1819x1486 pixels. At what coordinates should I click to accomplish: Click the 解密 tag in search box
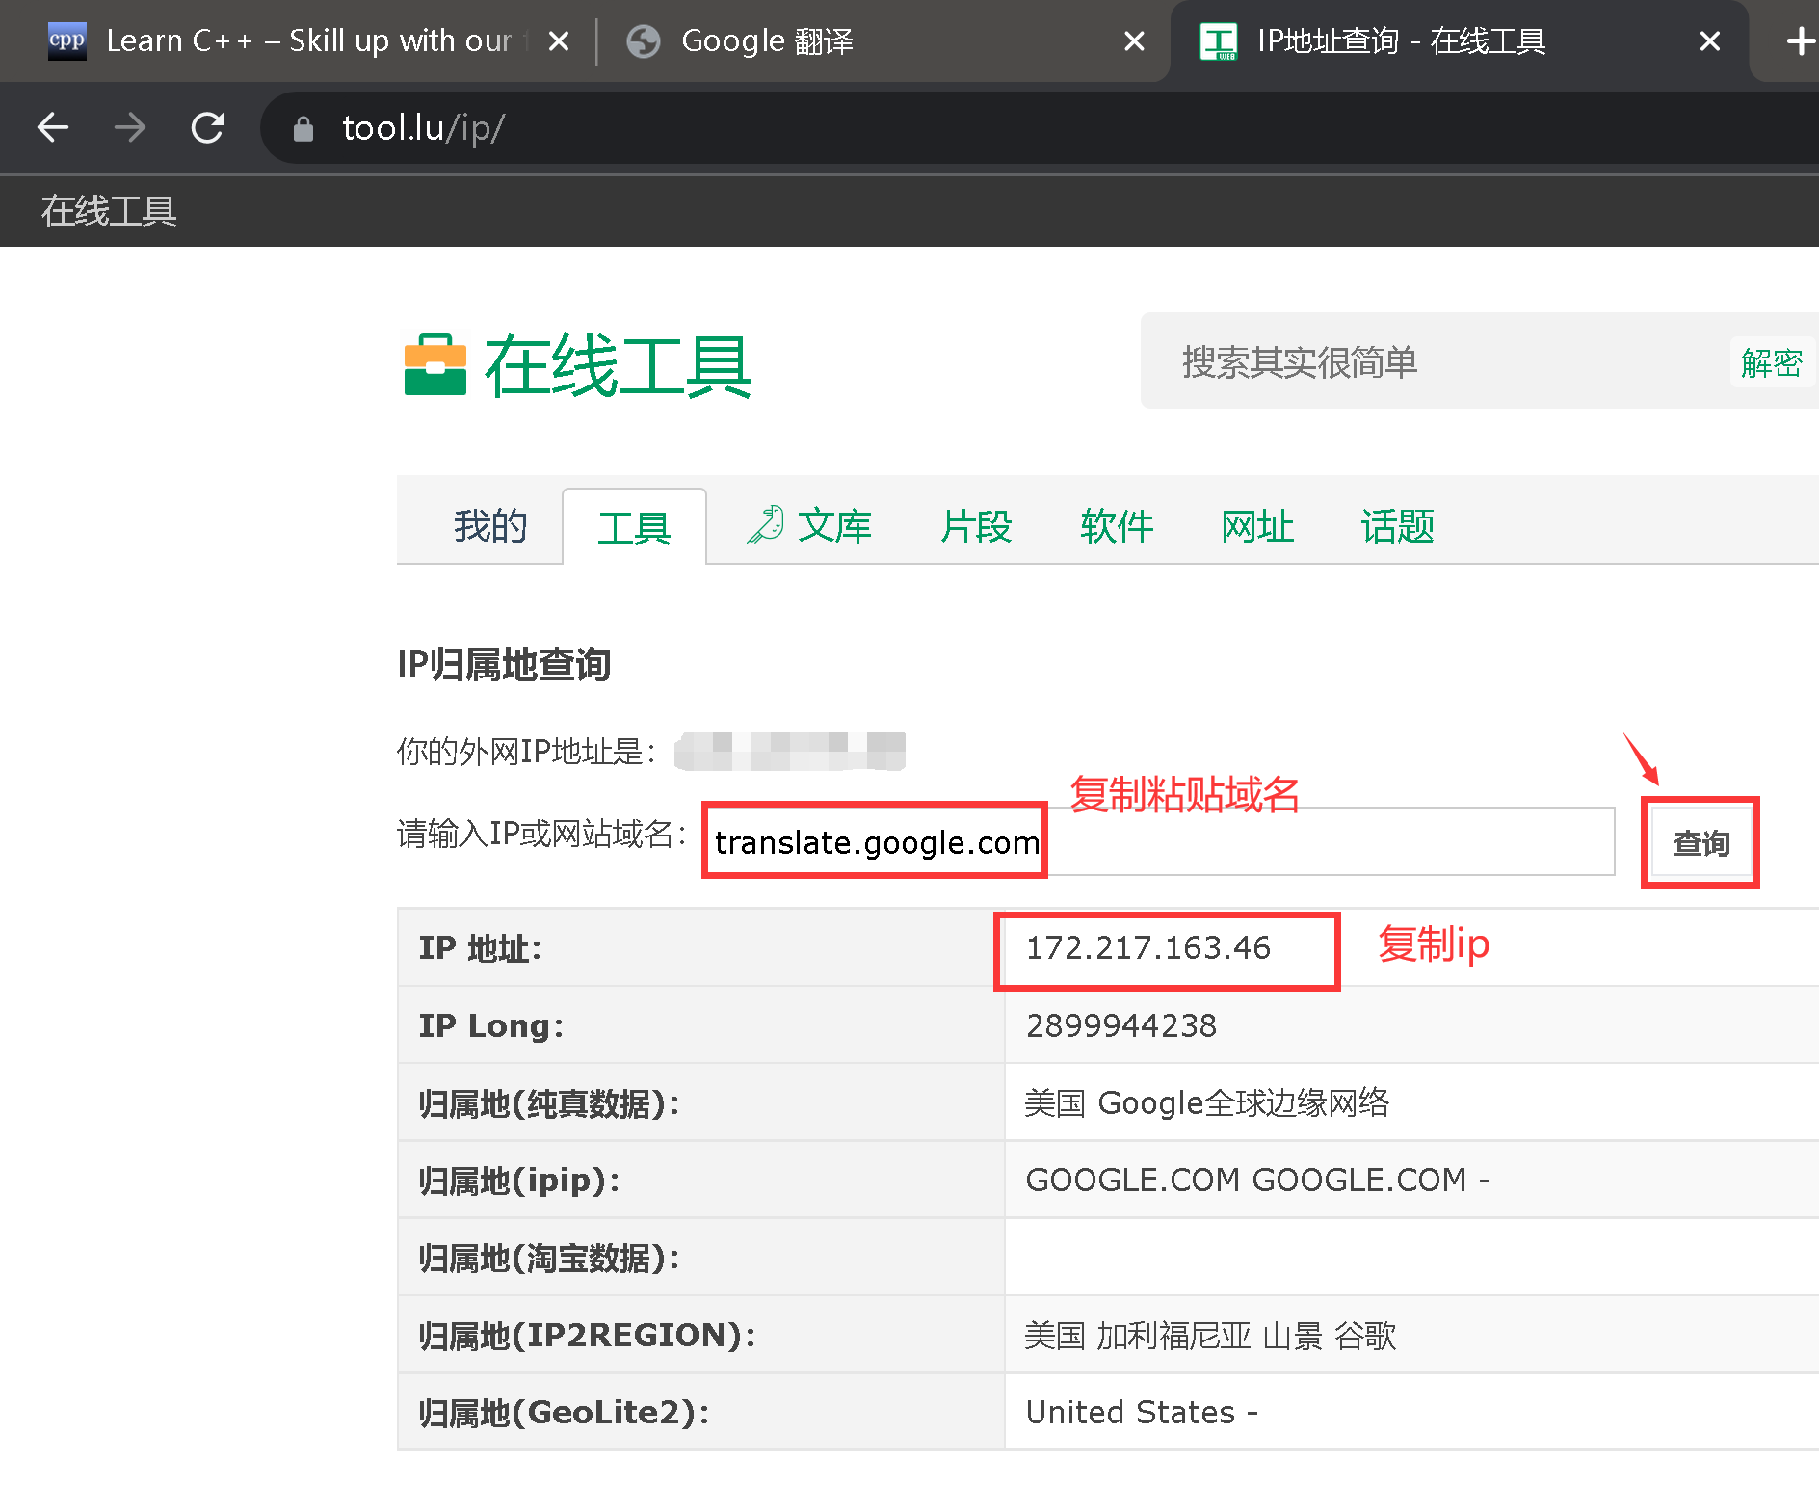coord(1772,362)
